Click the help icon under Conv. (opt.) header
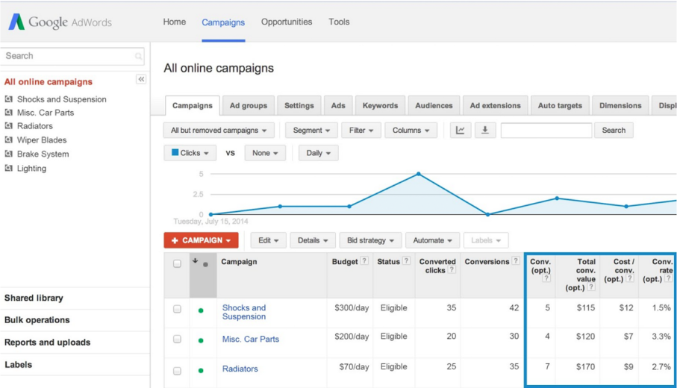The height and width of the screenshot is (388, 677). click(546, 278)
